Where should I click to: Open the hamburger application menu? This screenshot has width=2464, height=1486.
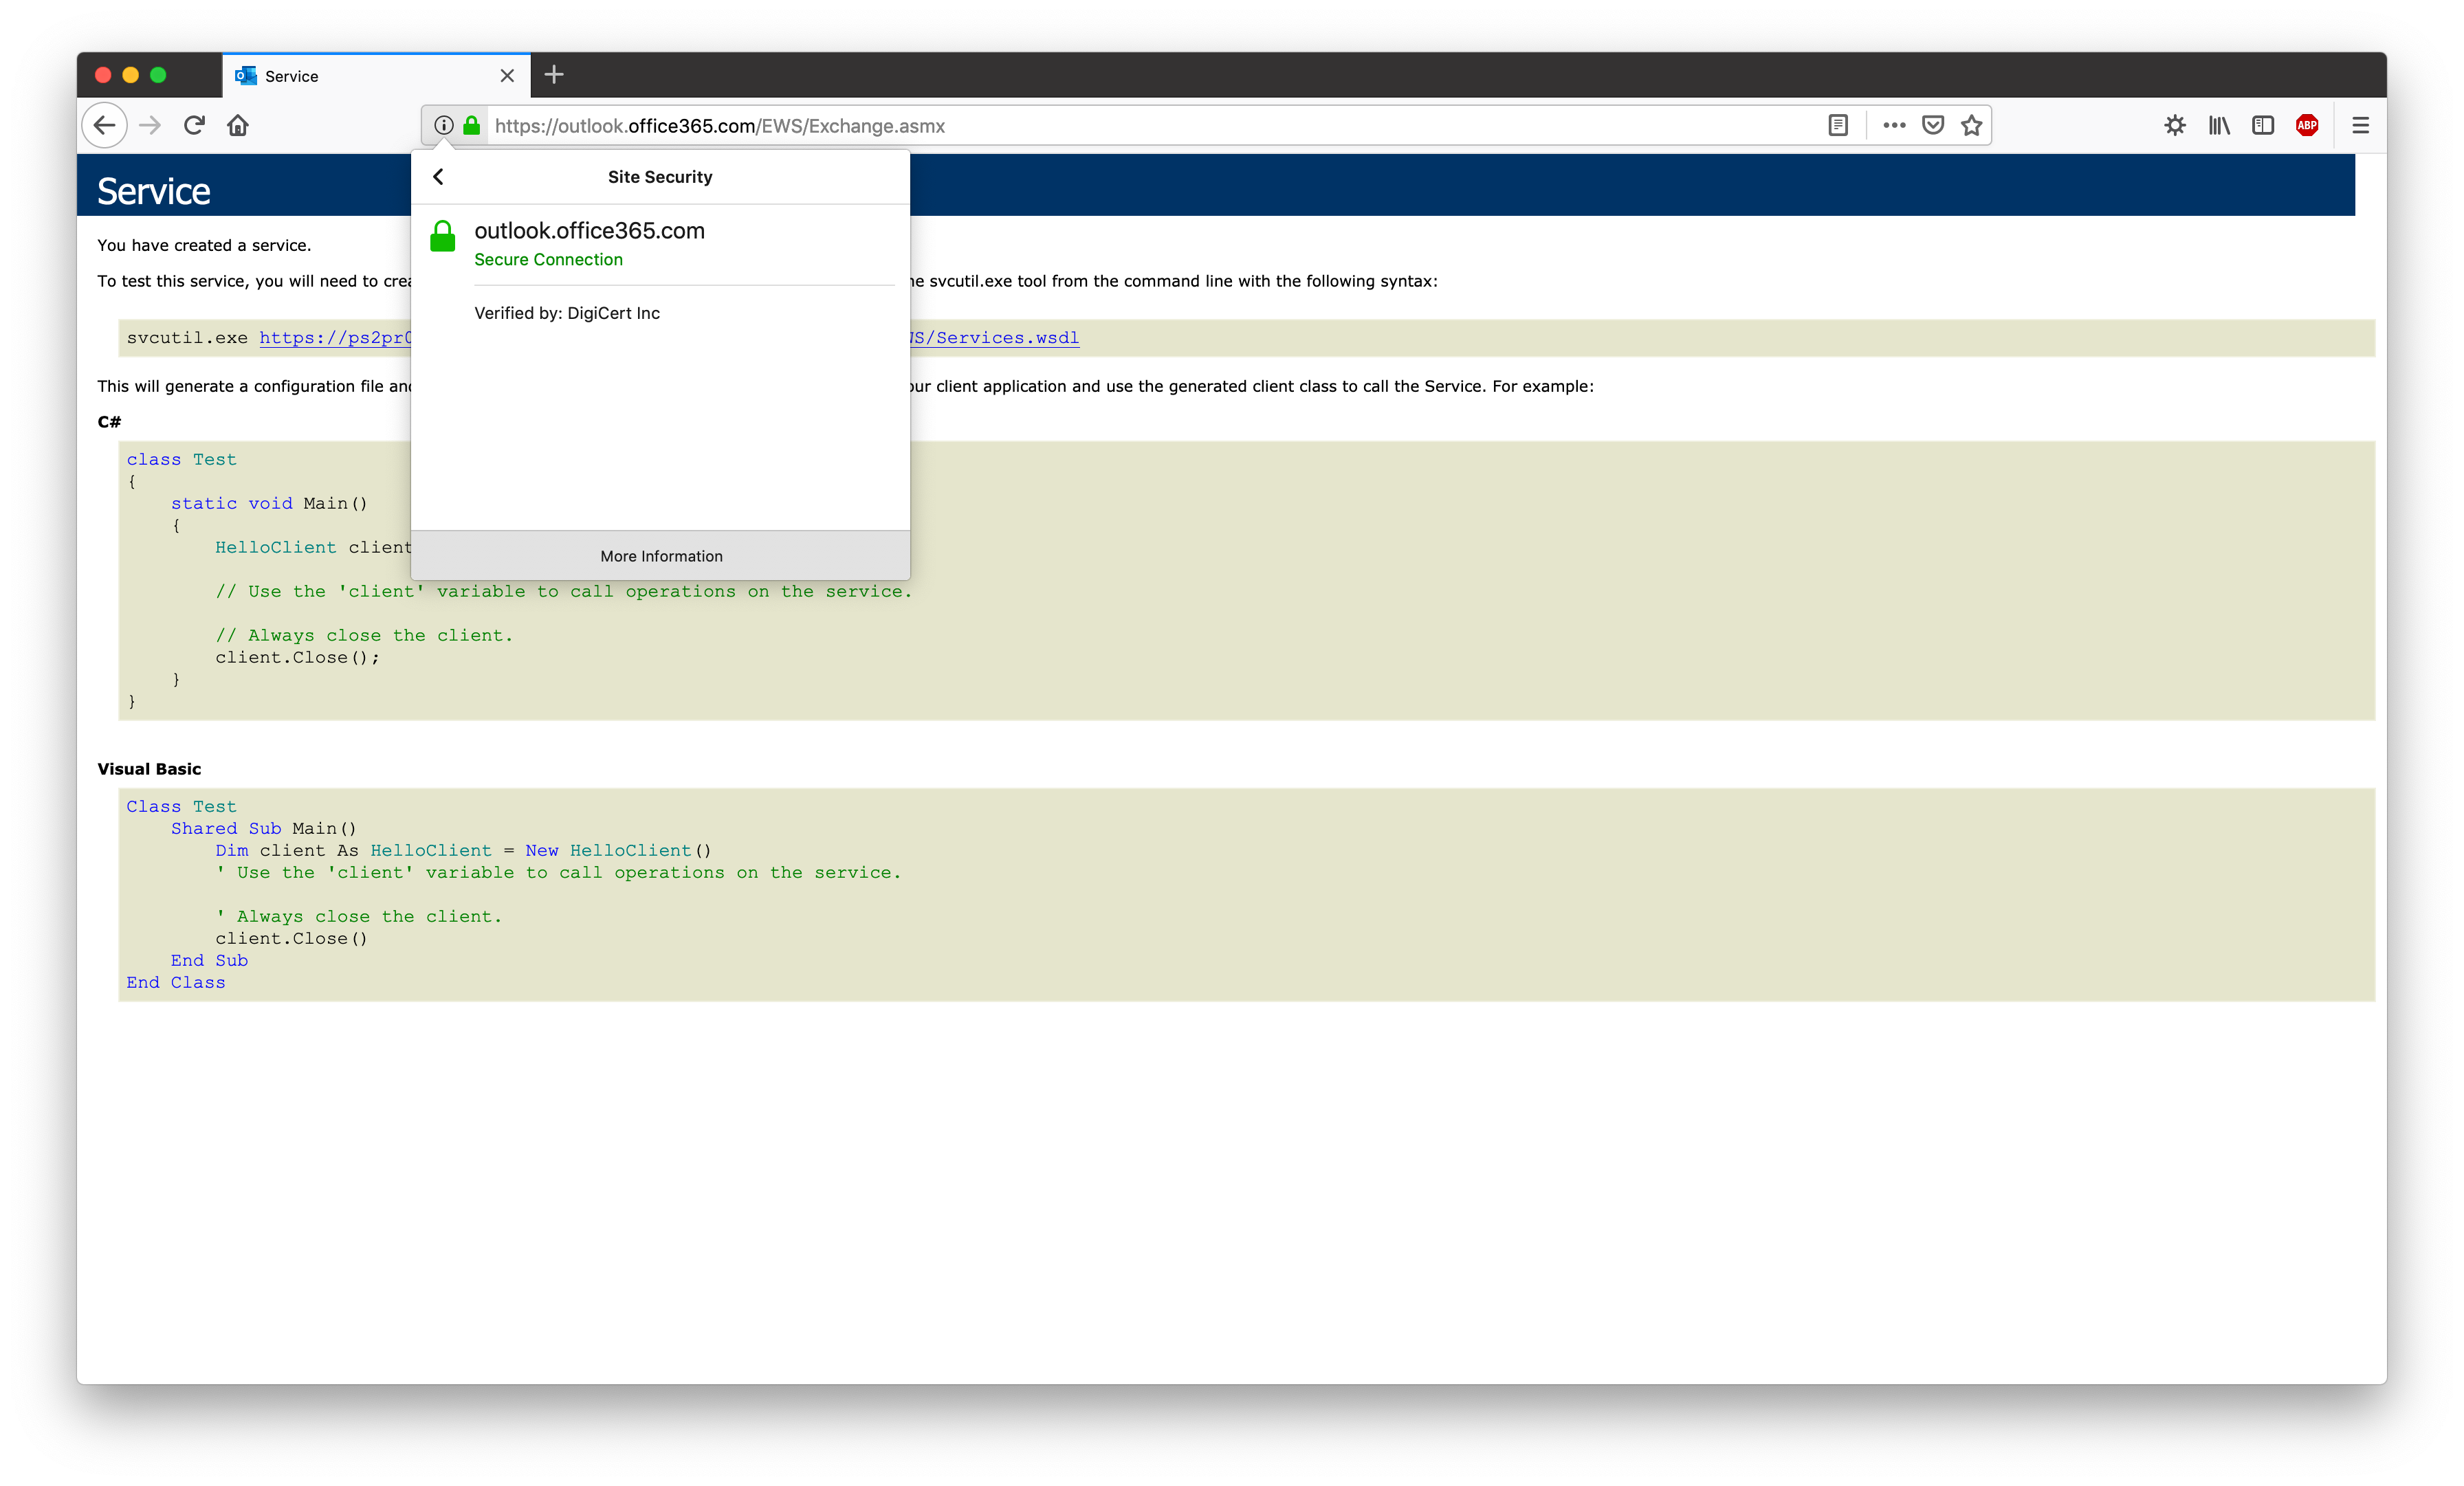[2360, 125]
